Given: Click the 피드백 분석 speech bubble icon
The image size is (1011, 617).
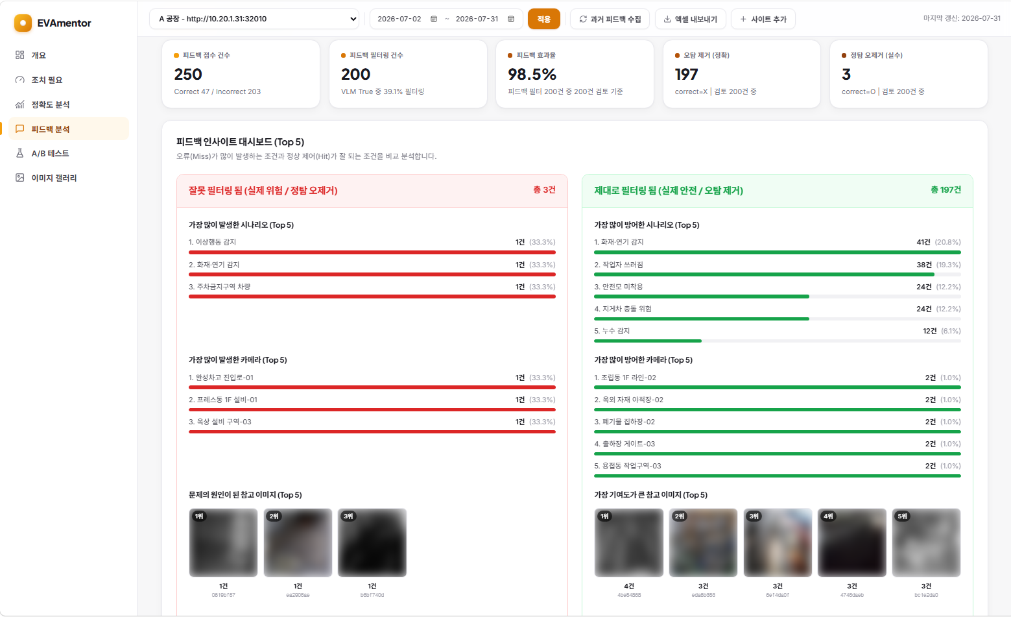Looking at the screenshot, I should pyautogui.click(x=20, y=129).
